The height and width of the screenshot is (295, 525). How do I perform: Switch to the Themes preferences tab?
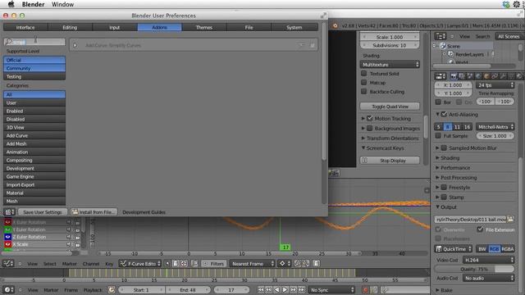204,27
